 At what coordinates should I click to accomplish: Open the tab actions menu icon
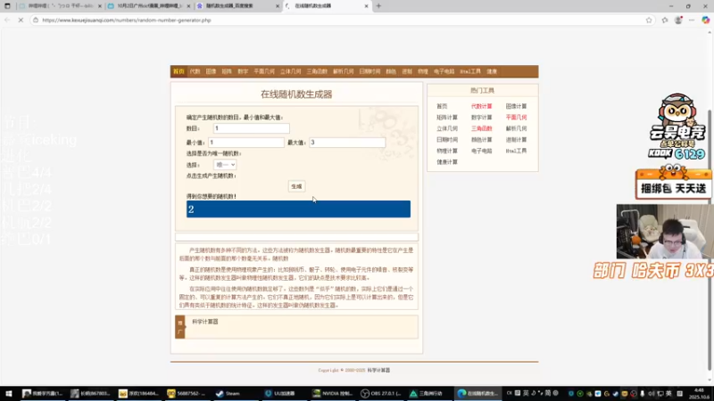(7, 6)
